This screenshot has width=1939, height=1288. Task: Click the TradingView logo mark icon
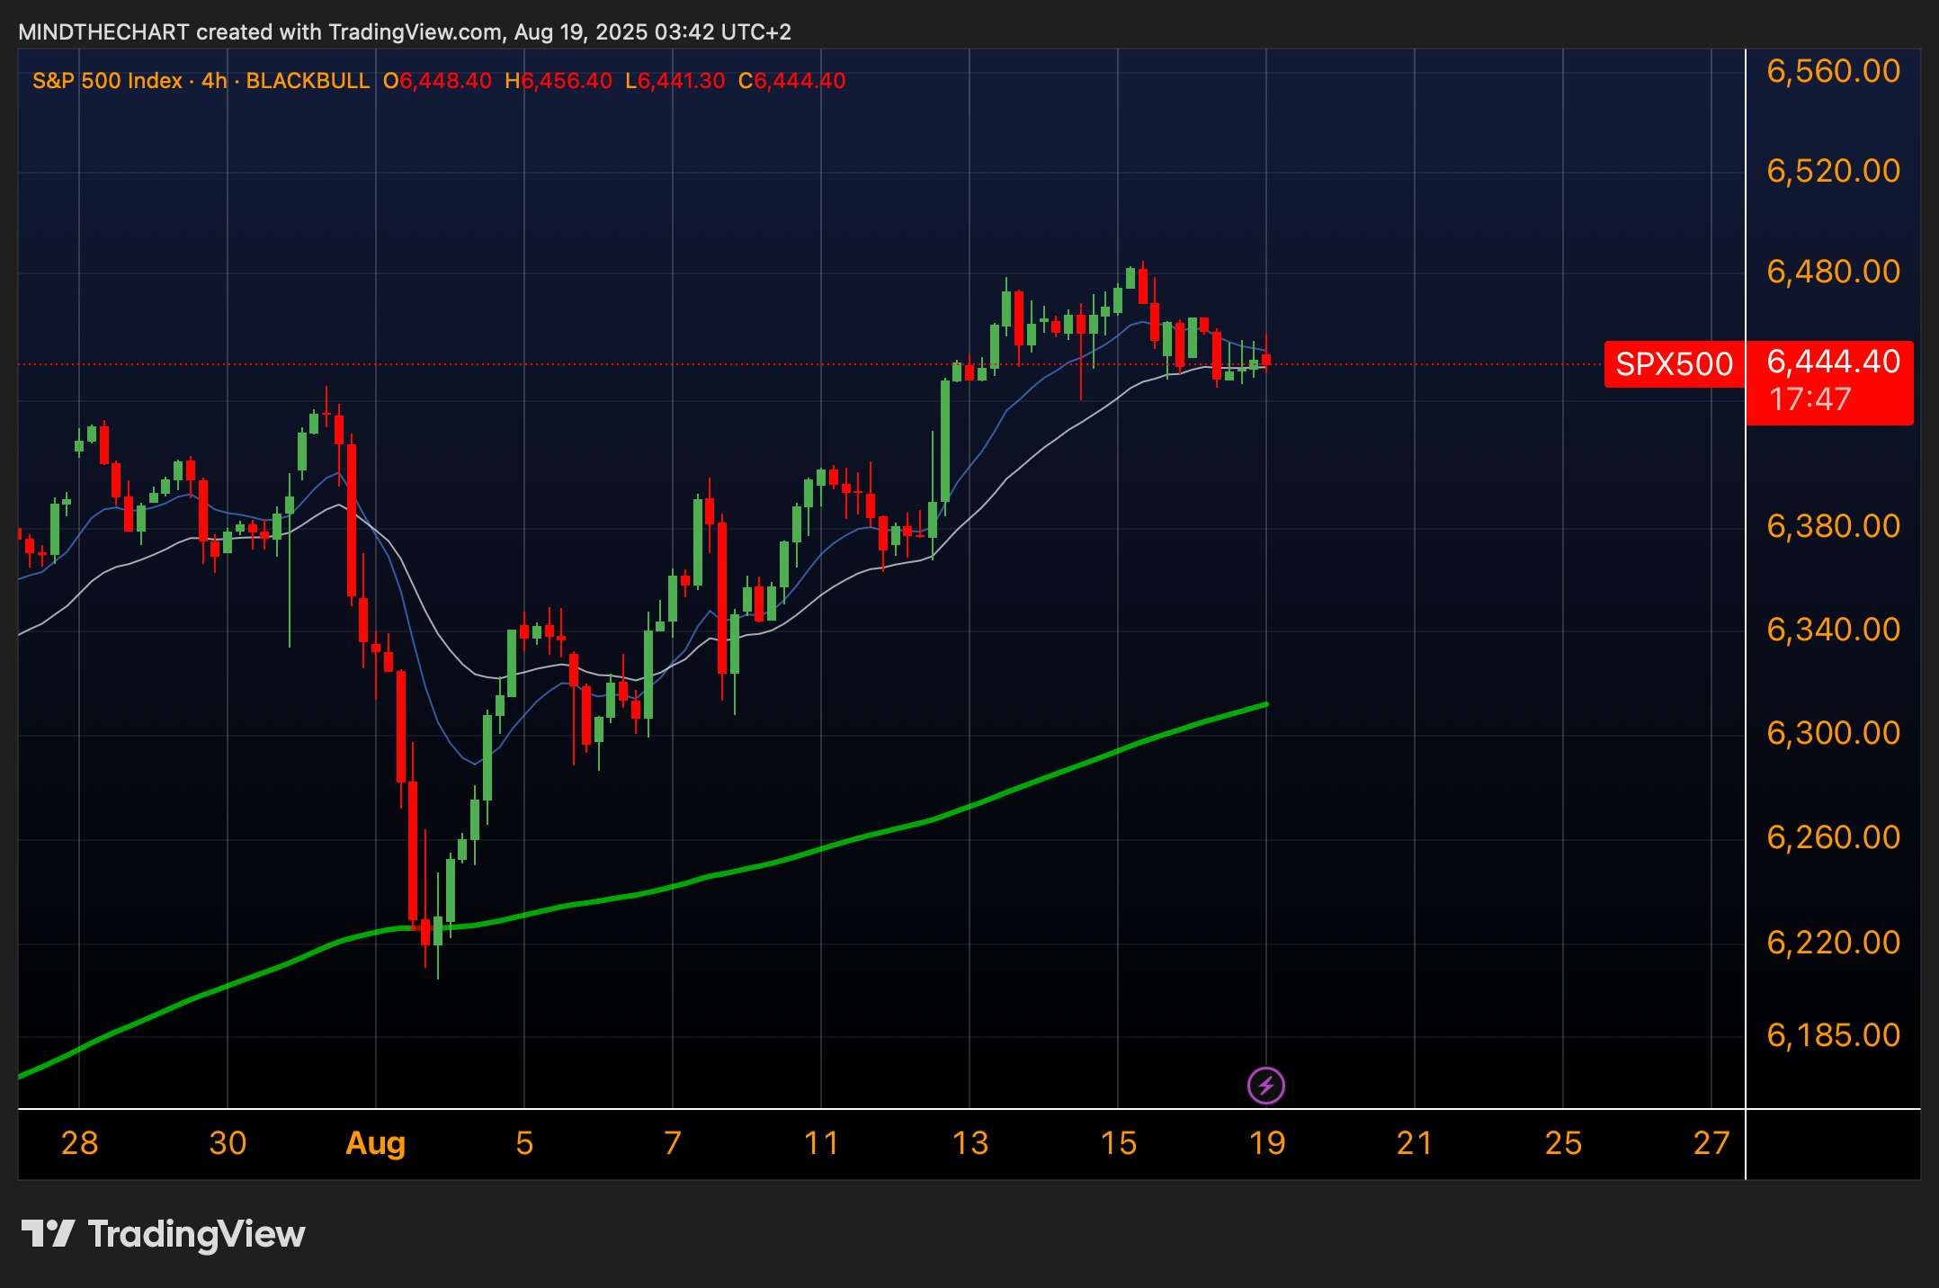pyautogui.click(x=48, y=1234)
